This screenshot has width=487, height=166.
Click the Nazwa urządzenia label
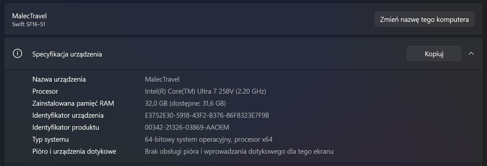59,79
